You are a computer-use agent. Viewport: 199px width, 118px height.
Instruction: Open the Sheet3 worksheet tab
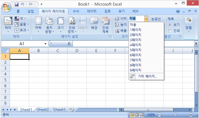point(59,110)
